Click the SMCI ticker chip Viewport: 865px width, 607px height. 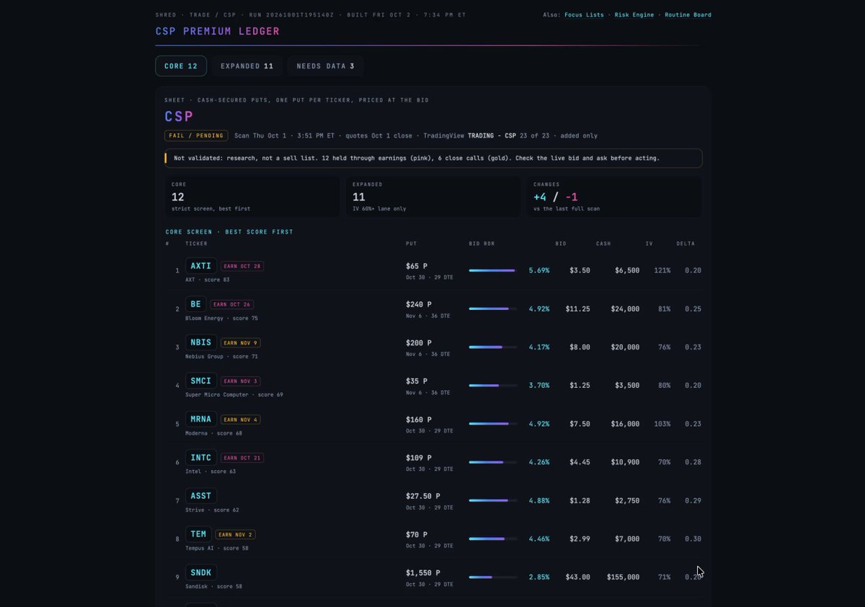201,381
